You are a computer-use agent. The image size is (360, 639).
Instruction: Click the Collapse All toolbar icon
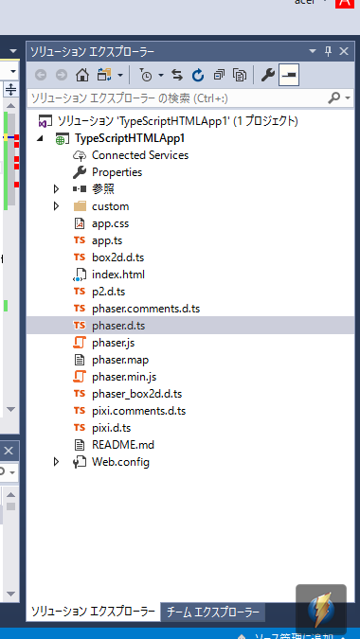point(219,75)
